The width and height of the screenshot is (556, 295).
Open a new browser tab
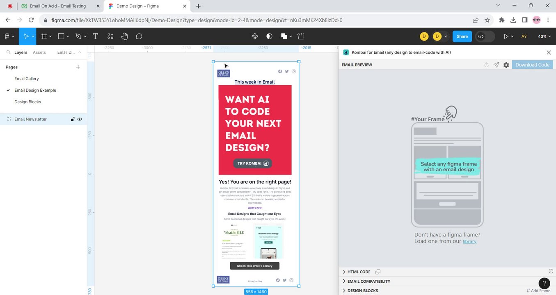[198, 6]
